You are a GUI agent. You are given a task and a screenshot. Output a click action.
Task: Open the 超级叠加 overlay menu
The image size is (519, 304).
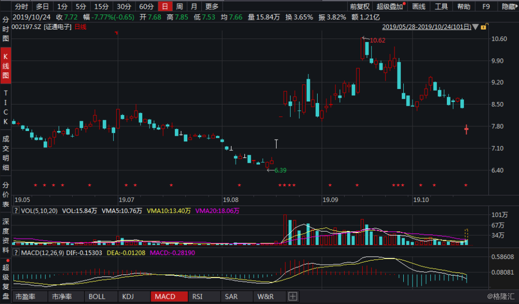pyautogui.click(x=390, y=6)
